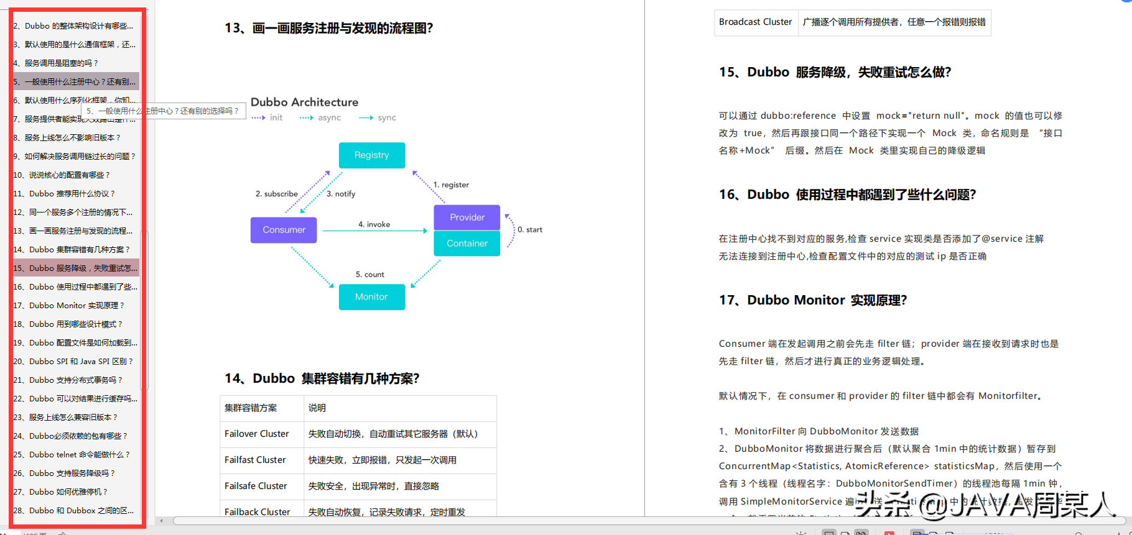Click the outline panel vertical scrollbar thumb
The height and width of the screenshot is (535, 1132).
(145, 311)
